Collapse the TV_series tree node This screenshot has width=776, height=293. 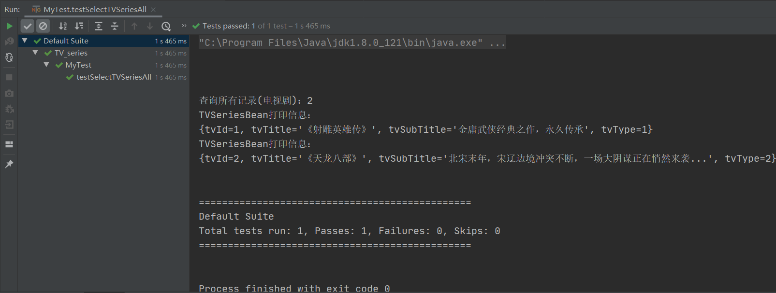[35, 53]
